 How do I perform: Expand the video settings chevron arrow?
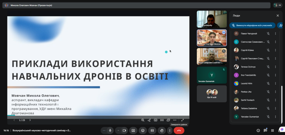click(118, 131)
